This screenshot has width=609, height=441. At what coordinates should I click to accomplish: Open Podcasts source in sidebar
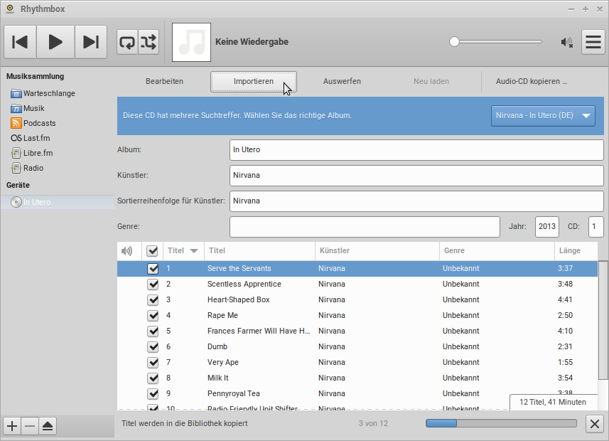point(39,123)
